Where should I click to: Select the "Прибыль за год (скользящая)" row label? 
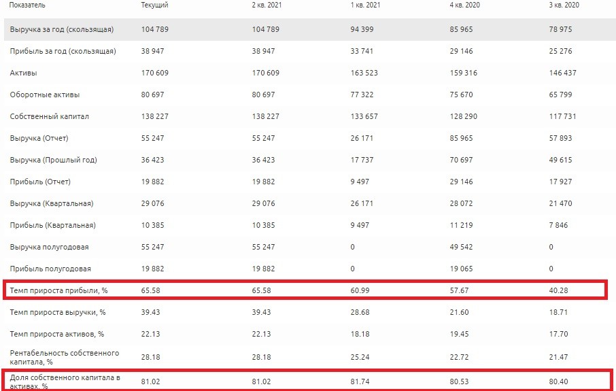pos(63,51)
